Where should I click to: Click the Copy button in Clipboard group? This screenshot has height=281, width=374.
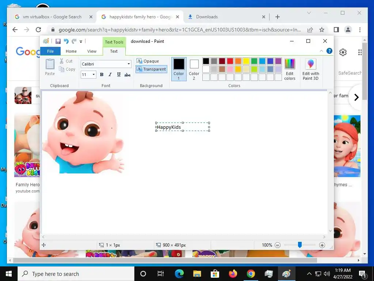(67, 69)
